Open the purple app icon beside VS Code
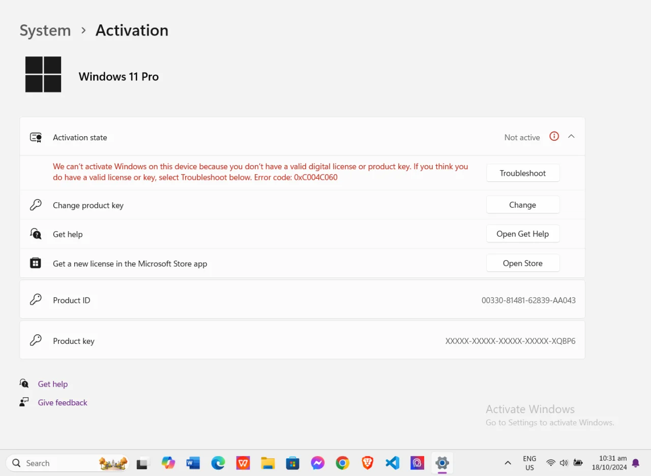The height and width of the screenshot is (476, 651). click(x=417, y=463)
